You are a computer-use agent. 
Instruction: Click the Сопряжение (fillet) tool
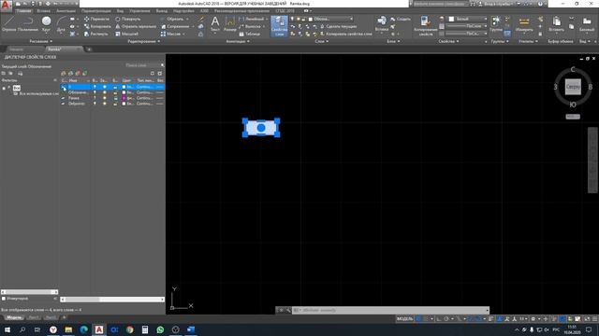click(175, 26)
